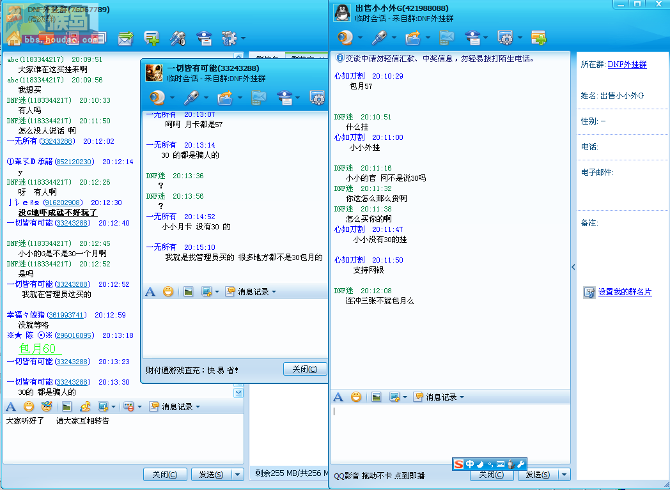
Task: Expand send file options arrow in 出售小小外G chat
Action: tap(428, 38)
